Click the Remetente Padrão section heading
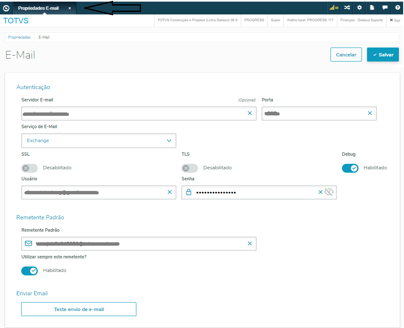Screen dimensions: 404x328 point(40,217)
